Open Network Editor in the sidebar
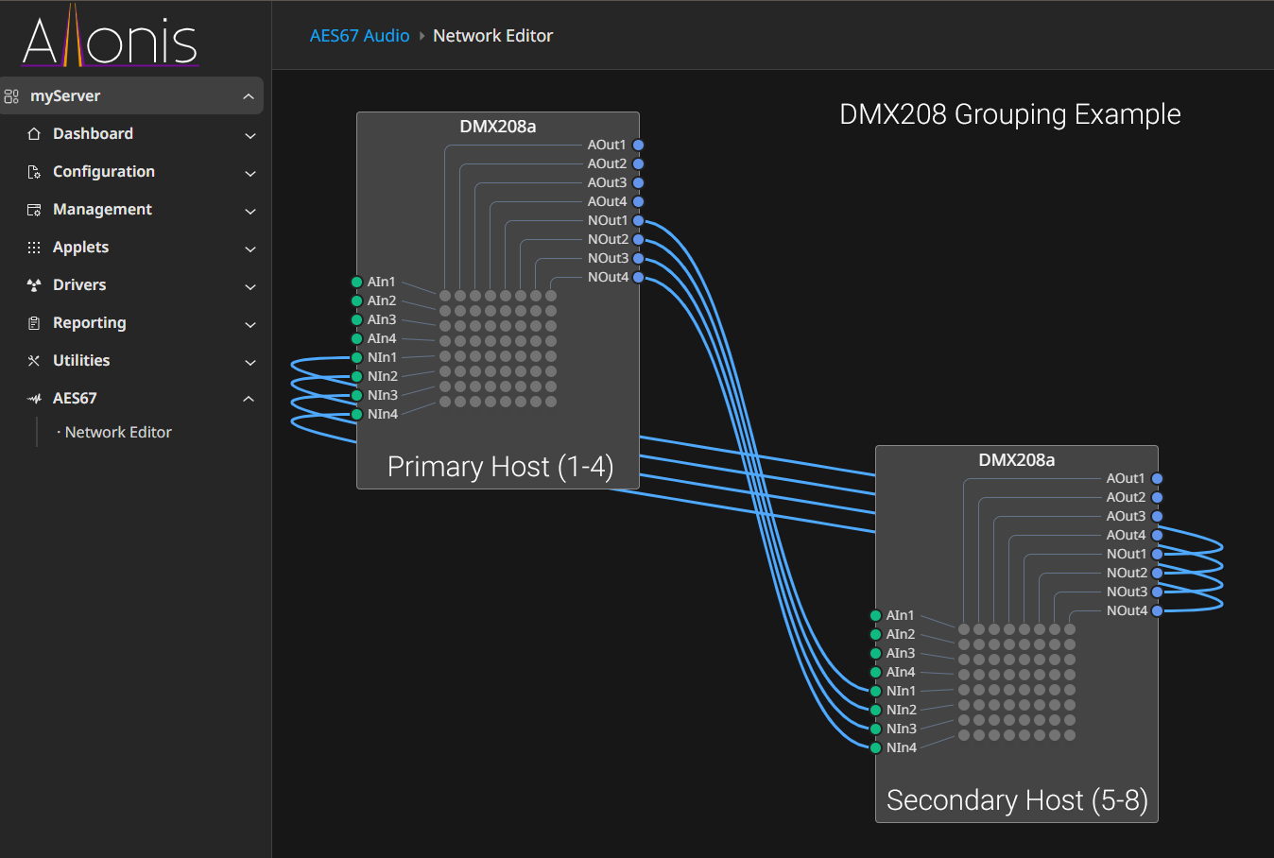This screenshot has height=858, width=1274. tap(118, 432)
